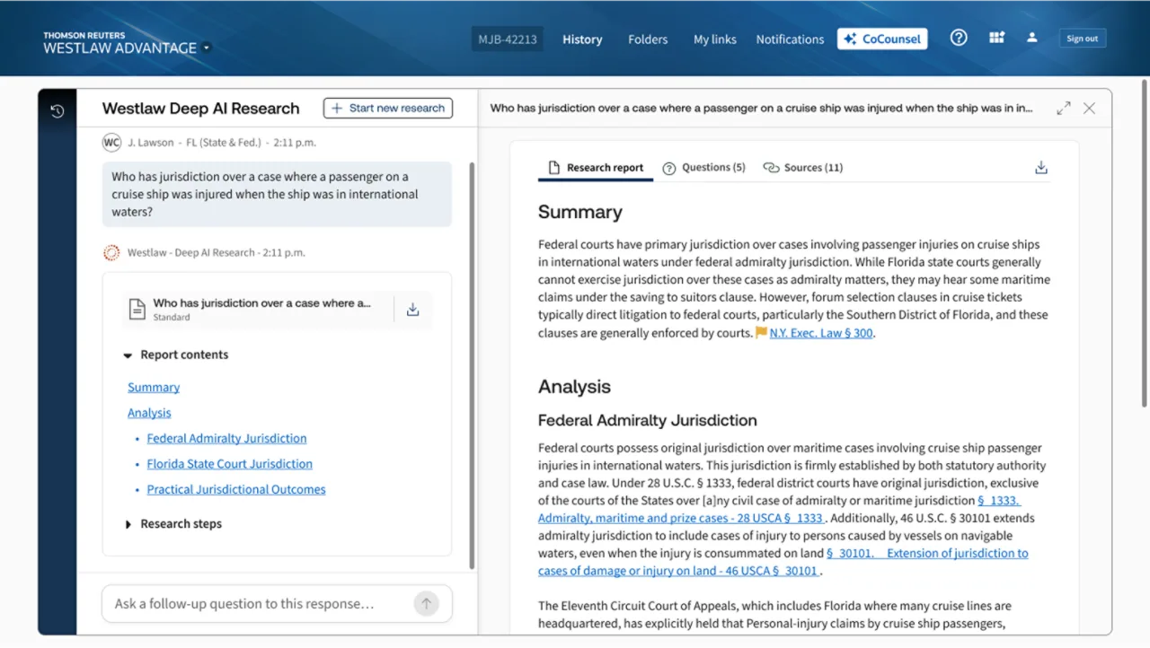Viewport: 1150px width, 648px height.
Task: Open Notifications in top navigation
Action: [x=790, y=39]
